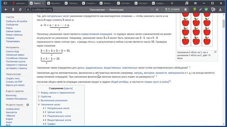Screen dimensions: 227x127
Task: Open the векторов link
Action: (x=149, y=73)
